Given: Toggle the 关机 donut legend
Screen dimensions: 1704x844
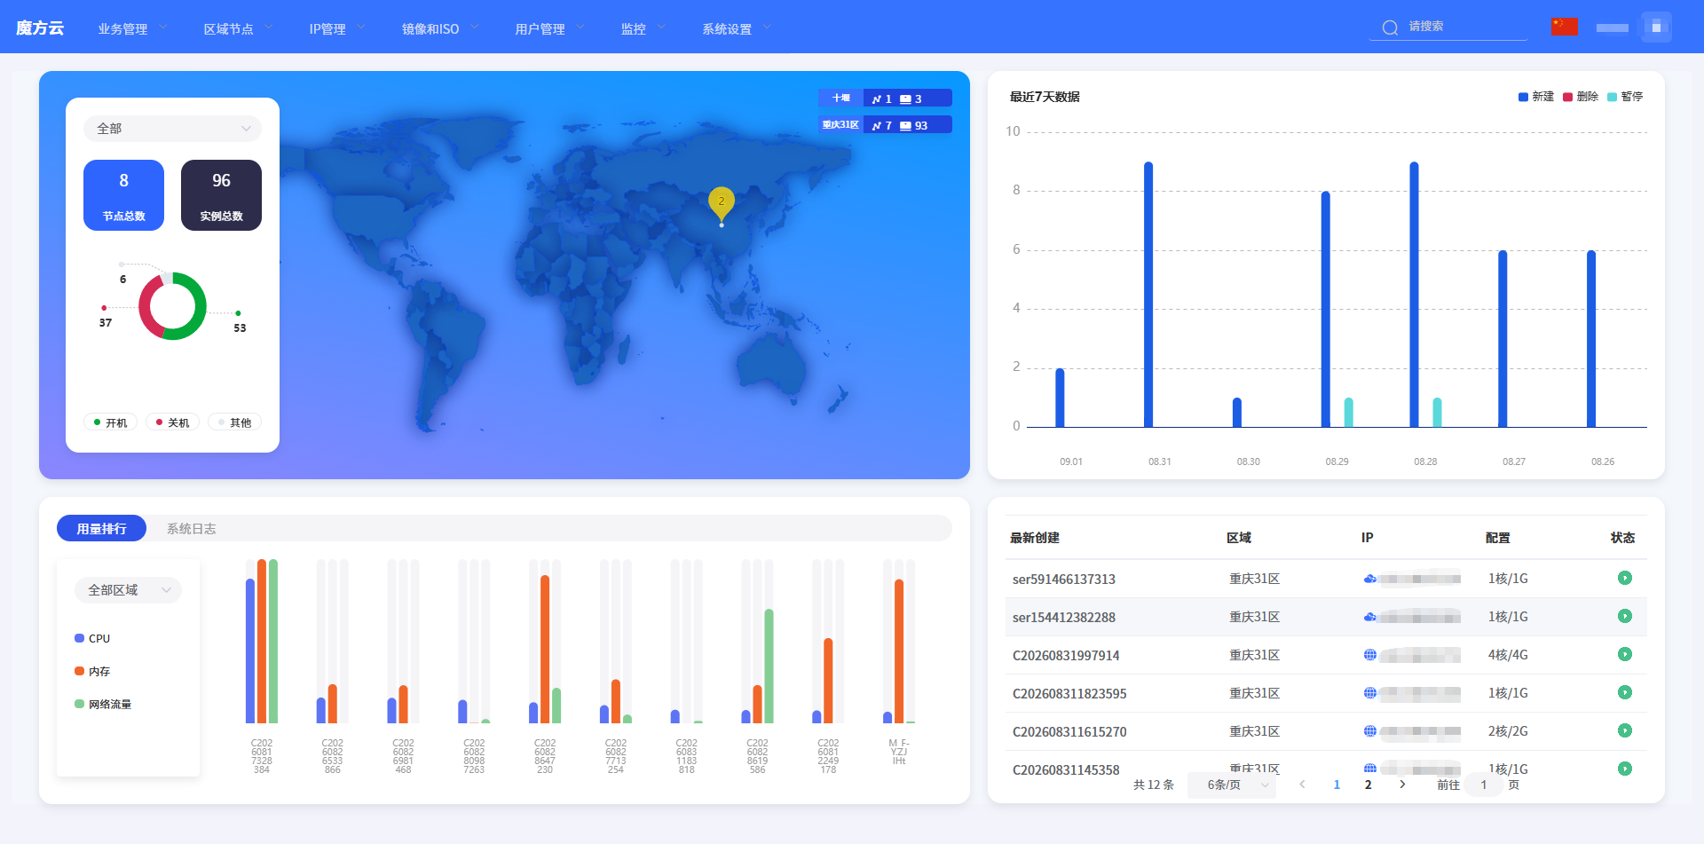Looking at the screenshot, I should point(173,422).
